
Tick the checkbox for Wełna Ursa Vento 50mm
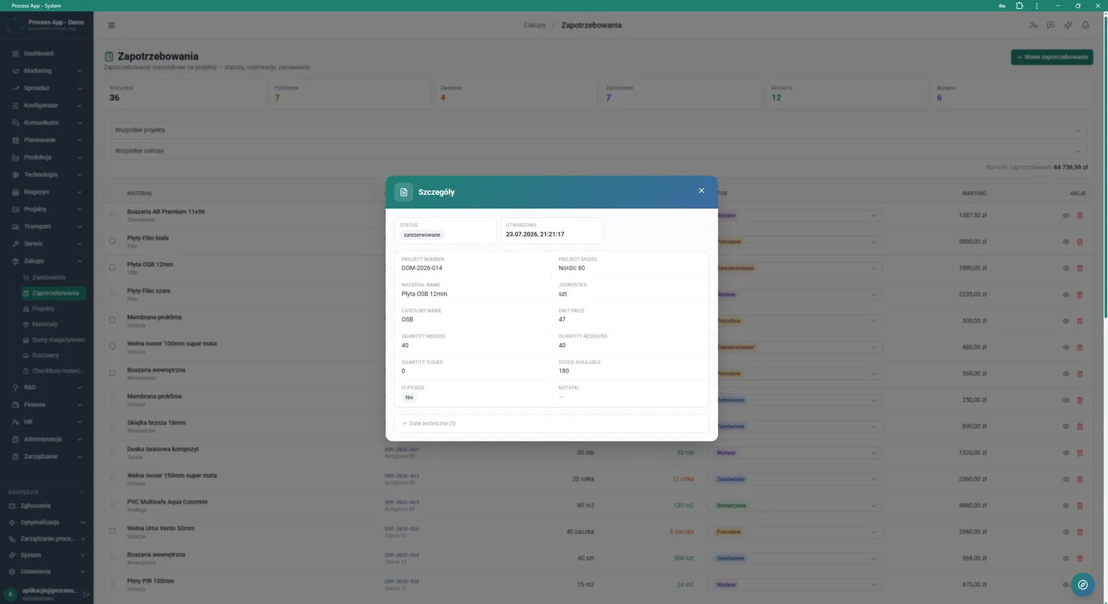click(112, 531)
